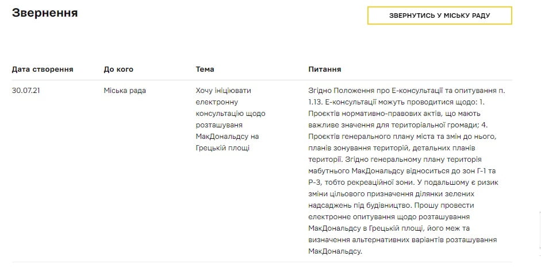The height and width of the screenshot is (268, 541).
Task: Click the 'Питання' column header
Action: (x=325, y=69)
